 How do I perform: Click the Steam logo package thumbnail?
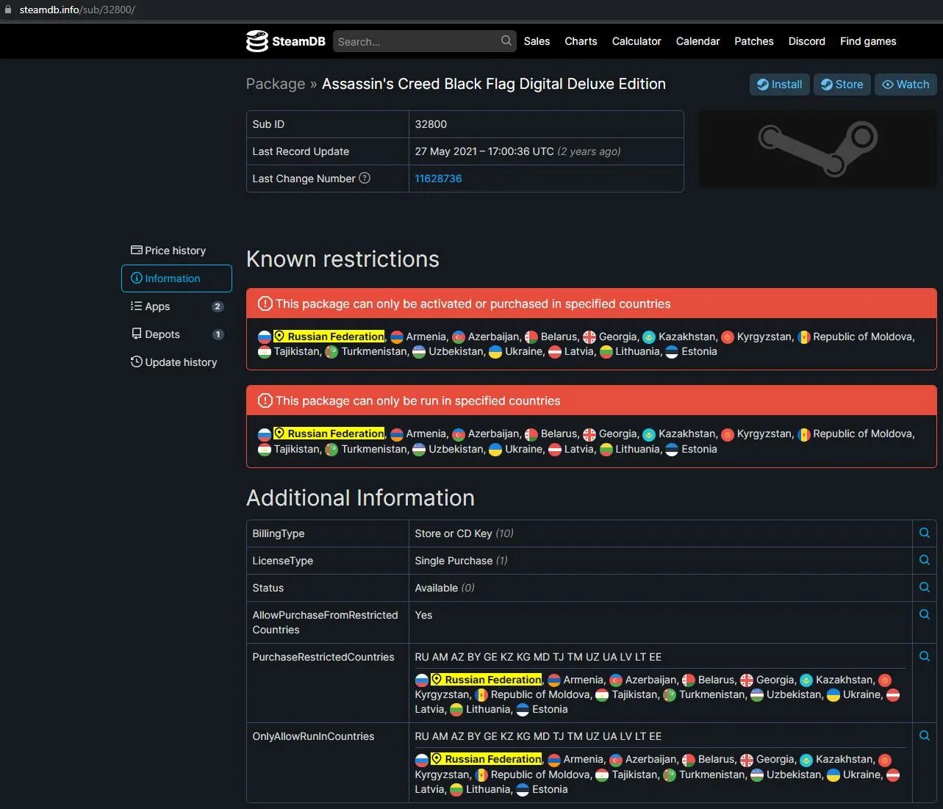(x=817, y=148)
